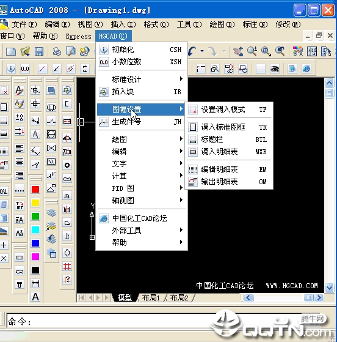Open the undo history dropdown arrow
This screenshot has width=337, height=342.
202,51
